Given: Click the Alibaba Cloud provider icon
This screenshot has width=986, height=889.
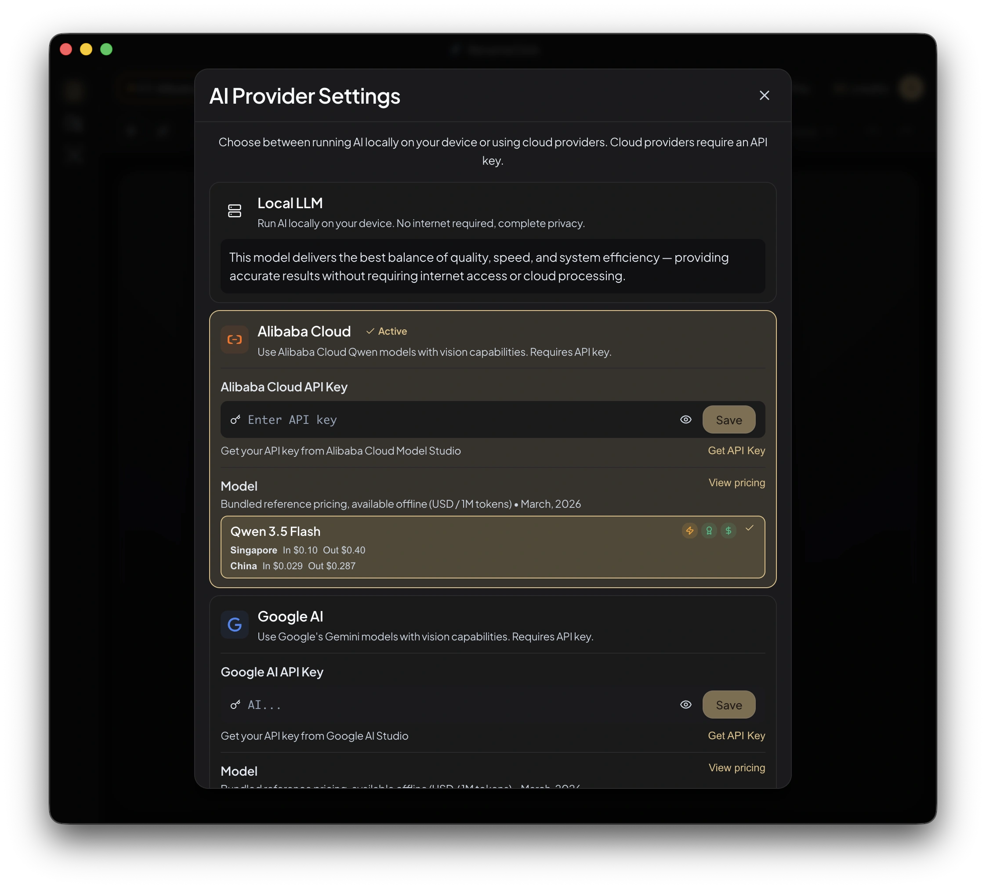Looking at the screenshot, I should pyautogui.click(x=235, y=340).
